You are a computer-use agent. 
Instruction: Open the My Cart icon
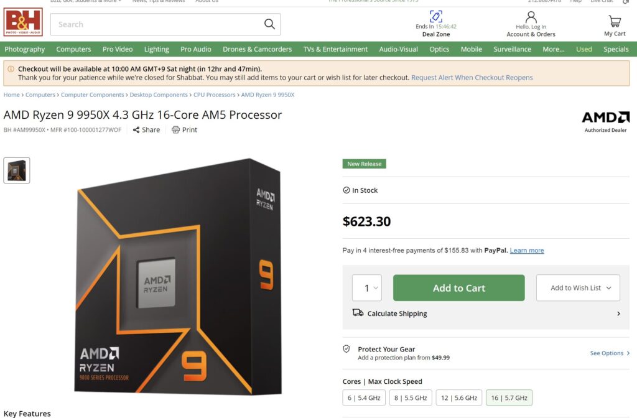pos(614,21)
